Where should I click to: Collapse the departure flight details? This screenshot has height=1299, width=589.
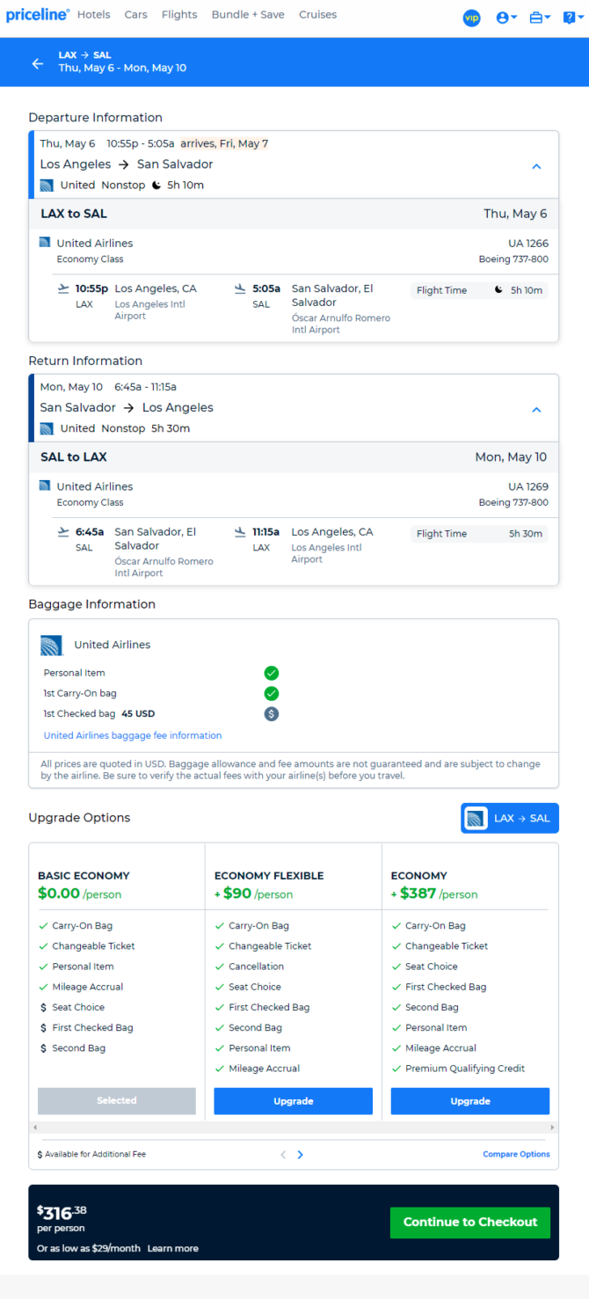click(x=536, y=166)
